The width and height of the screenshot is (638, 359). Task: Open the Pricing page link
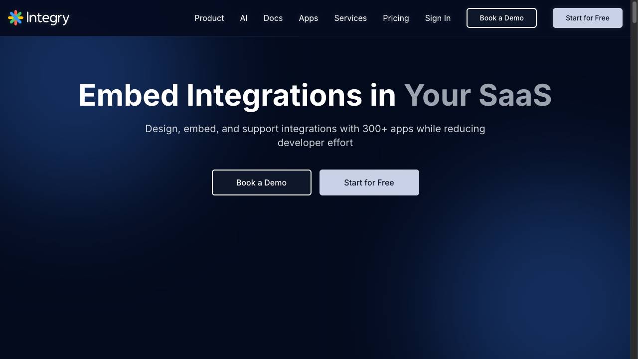pyautogui.click(x=396, y=18)
